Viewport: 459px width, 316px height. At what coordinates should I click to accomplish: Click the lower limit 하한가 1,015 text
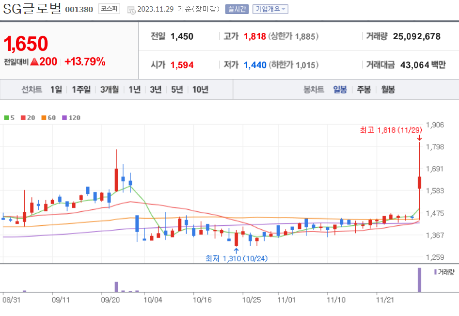pyautogui.click(x=294, y=65)
